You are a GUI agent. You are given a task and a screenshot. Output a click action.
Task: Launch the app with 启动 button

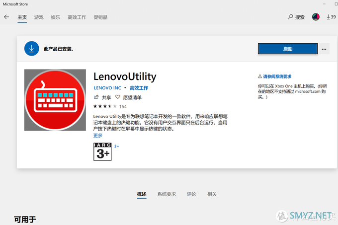tap(288, 49)
